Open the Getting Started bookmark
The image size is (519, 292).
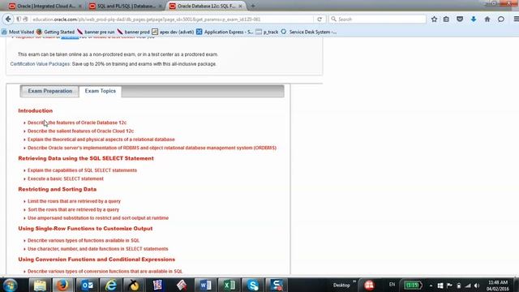click(55, 32)
